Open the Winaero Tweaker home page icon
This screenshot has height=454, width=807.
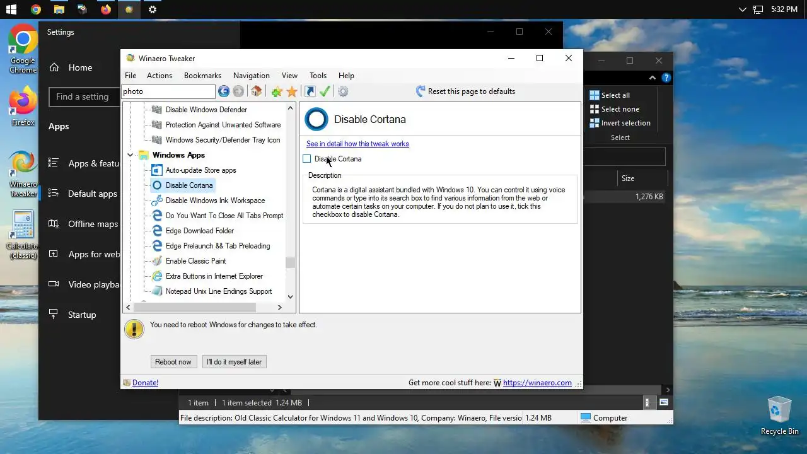pos(256,91)
